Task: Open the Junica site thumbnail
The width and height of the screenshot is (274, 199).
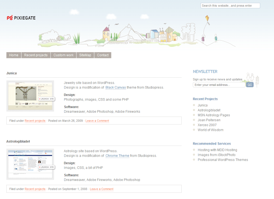Action: (30, 96)
